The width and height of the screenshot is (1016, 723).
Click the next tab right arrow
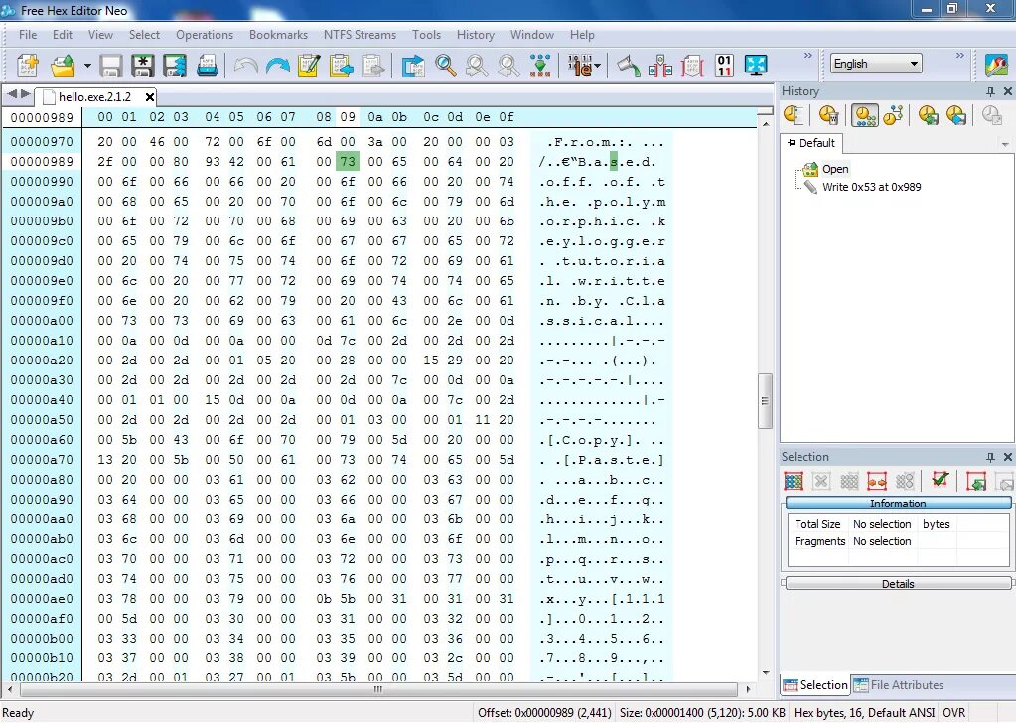coord(26,94)
